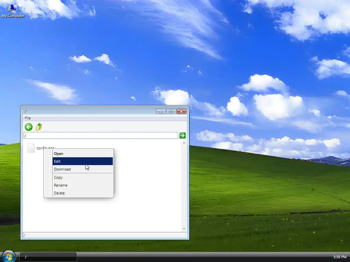This screenshot has width=350, height=262.
Task: Click the green Go arrow button
Action: (x=183, y=135)
